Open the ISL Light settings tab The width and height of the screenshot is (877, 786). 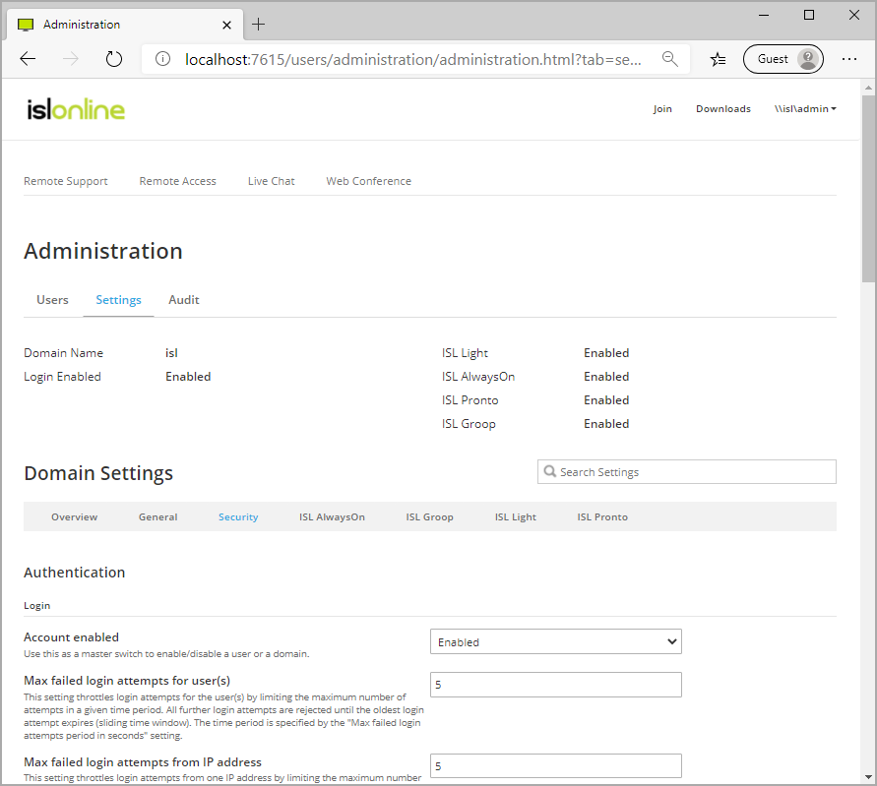pos(515,517)
